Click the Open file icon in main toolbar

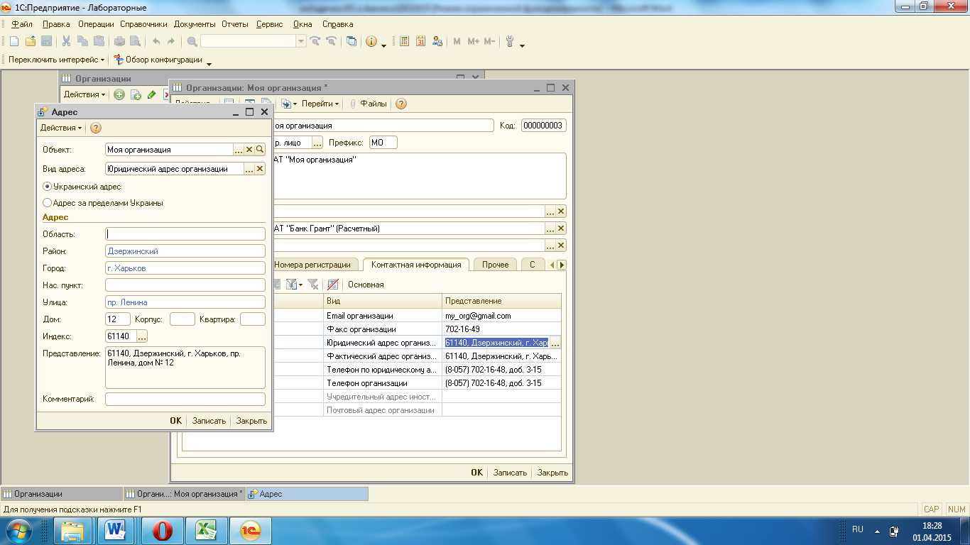(30, 42)
